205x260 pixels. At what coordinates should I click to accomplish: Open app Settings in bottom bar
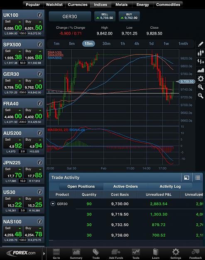176,254
